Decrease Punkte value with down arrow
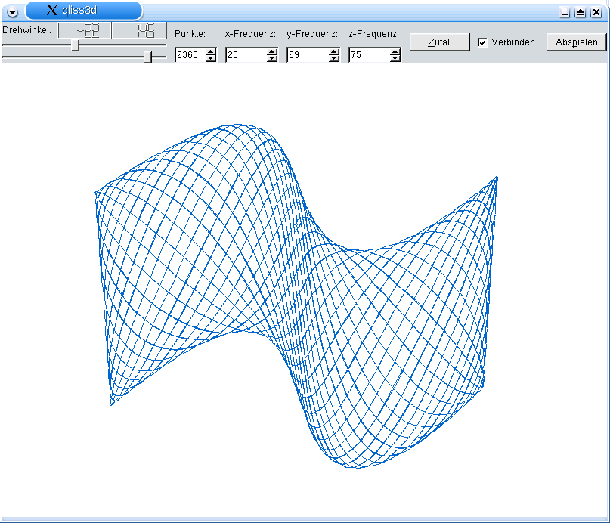610x523 pixels. click(x=210, y=58)
